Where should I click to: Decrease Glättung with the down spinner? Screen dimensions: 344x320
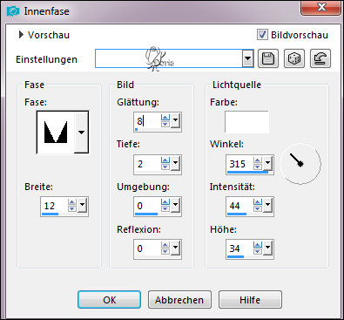point(165,124)
